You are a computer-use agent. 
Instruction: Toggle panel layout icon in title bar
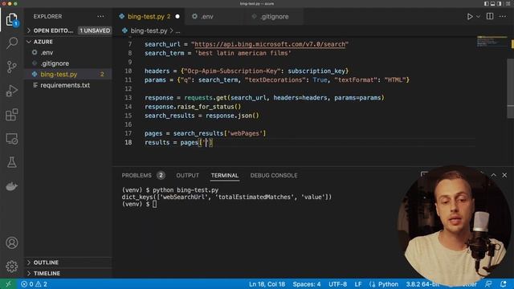[x=492, y=3]
